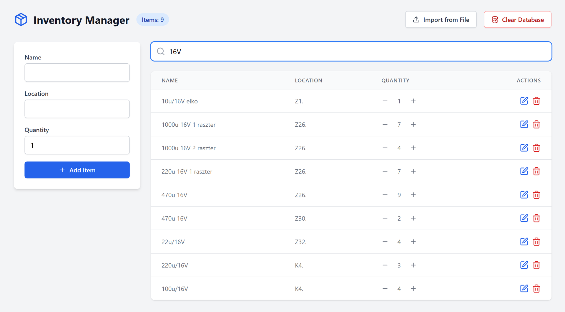The height and width of the screenshot is (312, 565).
Task: Select the '10u/16V elko' name cell
Action: tap(180, 101)
